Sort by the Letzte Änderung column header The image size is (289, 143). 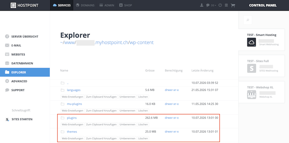[x=202, y=70]
